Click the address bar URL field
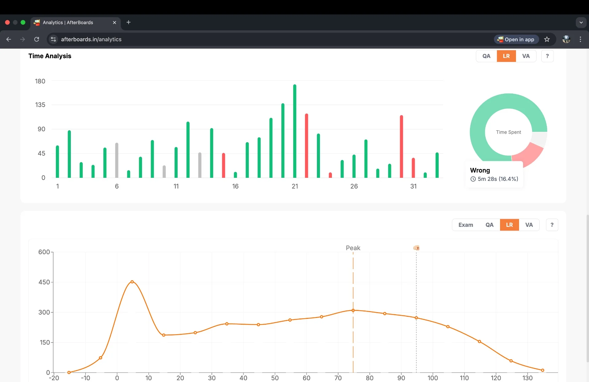 [270, 39]
